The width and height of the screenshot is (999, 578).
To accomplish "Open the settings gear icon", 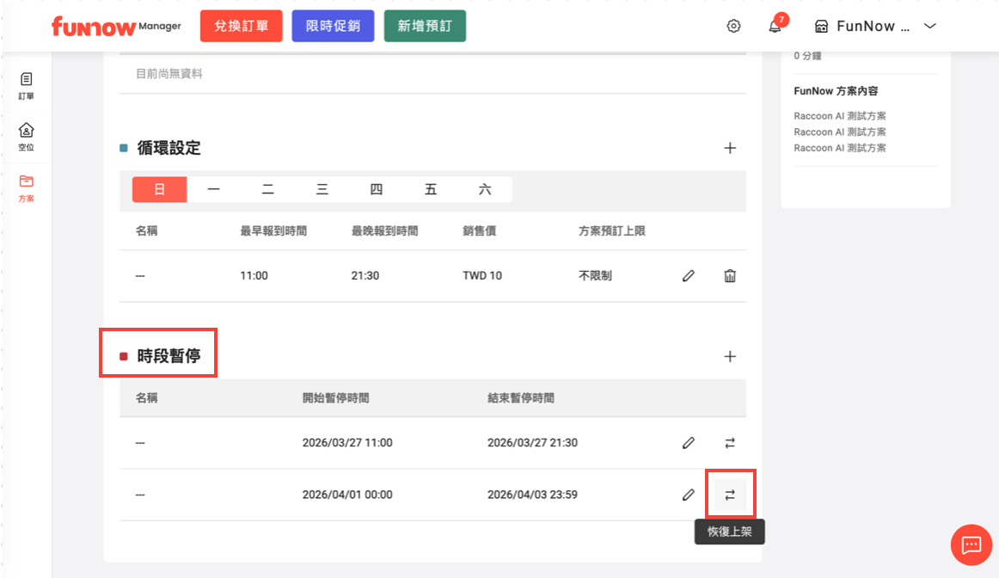I will pyautogui.click(x=733, y=27).
